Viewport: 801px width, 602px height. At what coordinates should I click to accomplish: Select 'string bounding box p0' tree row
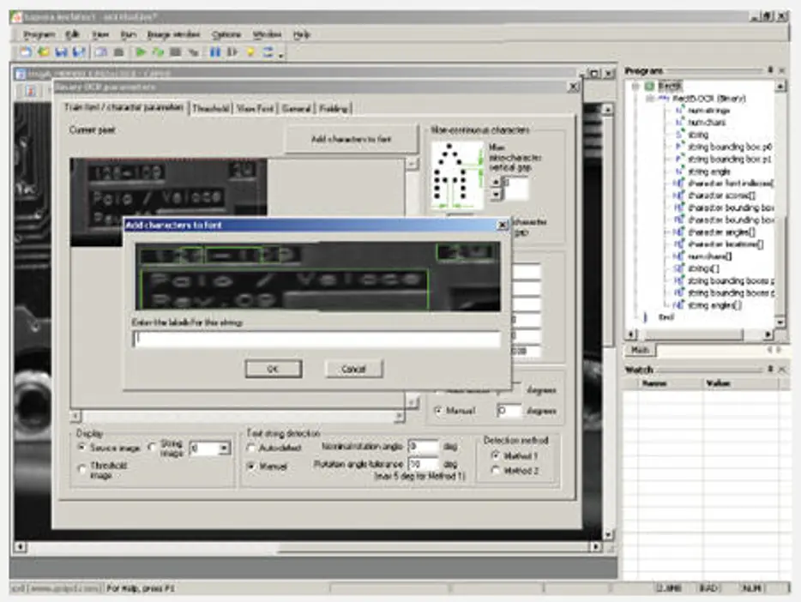point(729,147)
